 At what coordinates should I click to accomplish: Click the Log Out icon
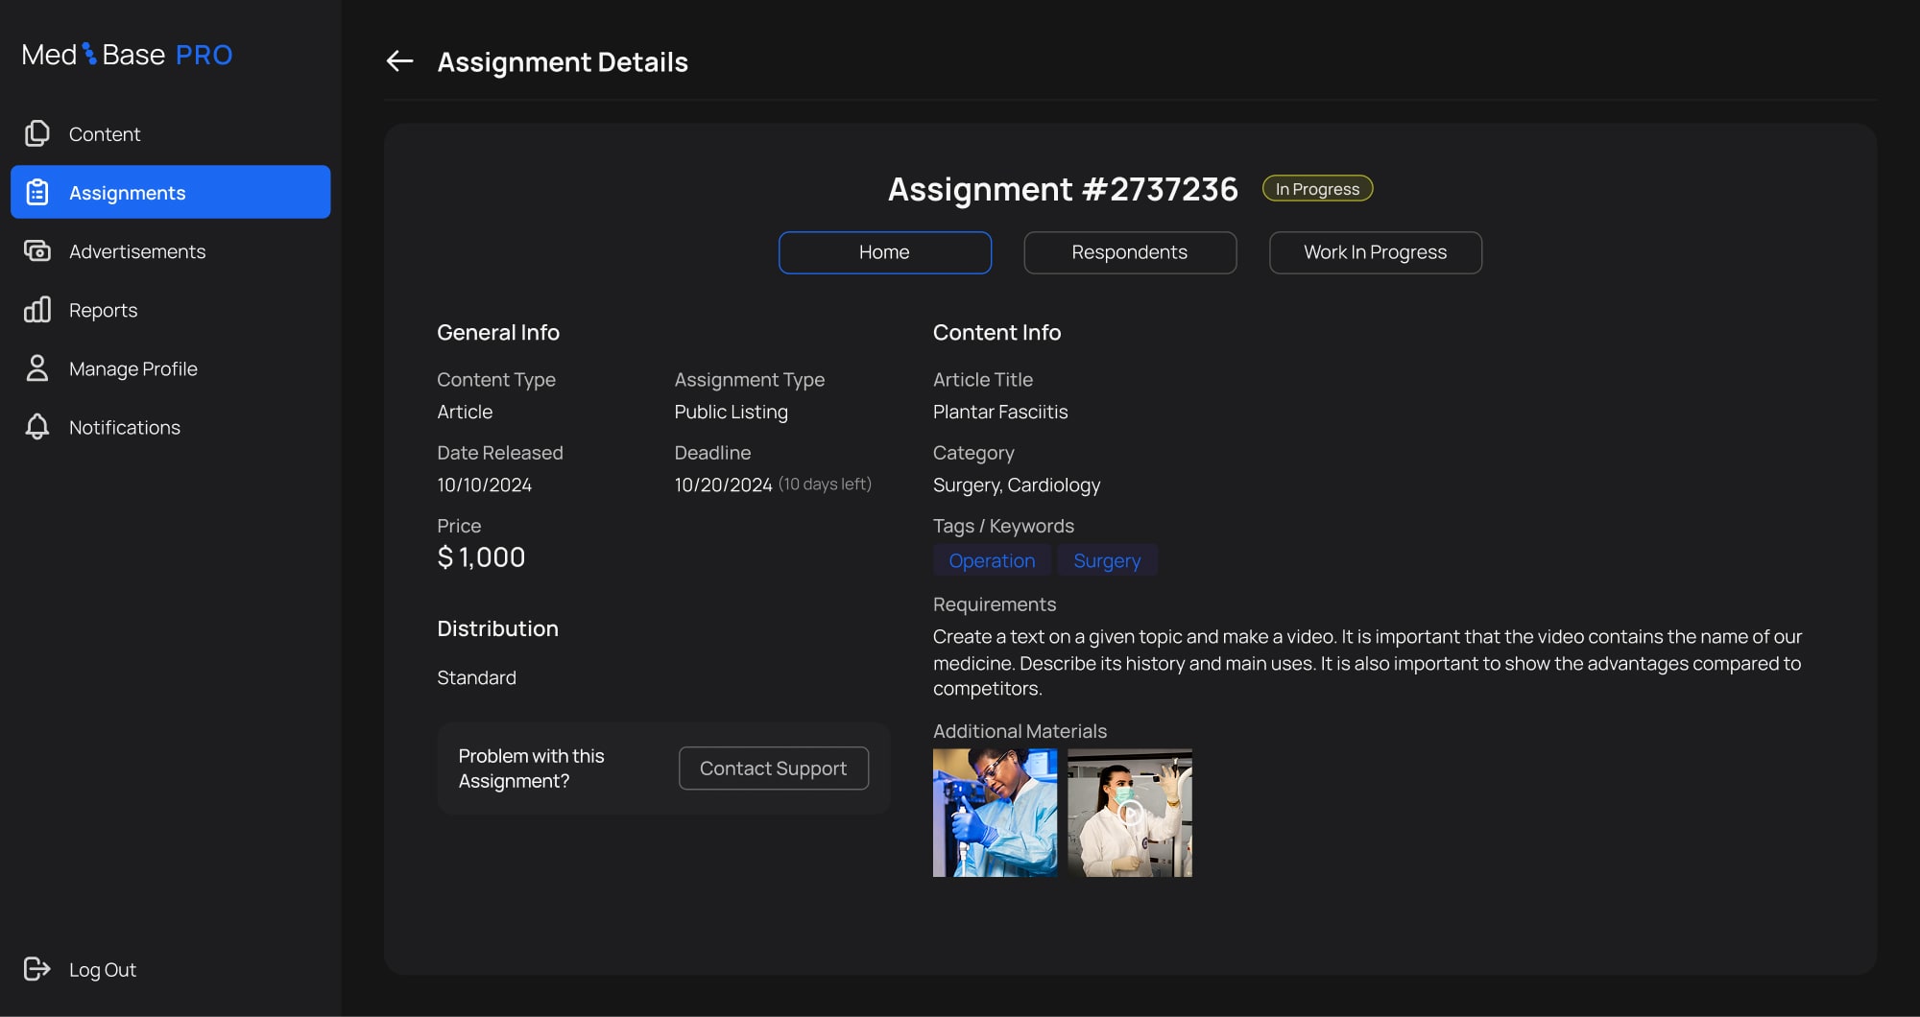pyautogui.click(x=37, y=969)
